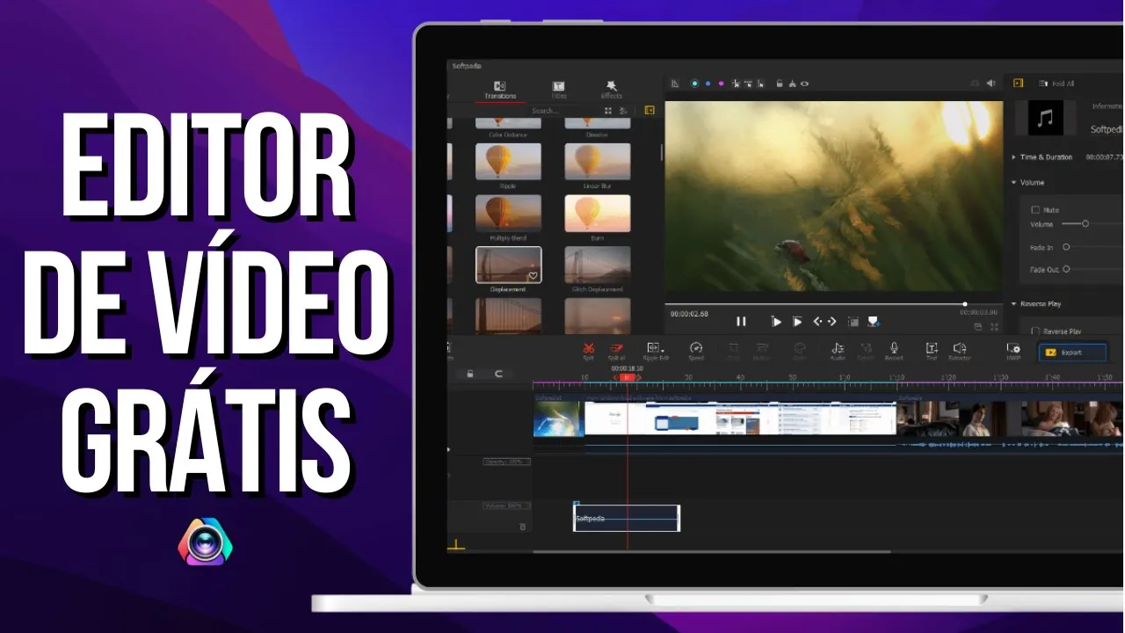This screenshot has height=633, width=1125.
Task: Click the Crop tool
Action: click(733, 351)
